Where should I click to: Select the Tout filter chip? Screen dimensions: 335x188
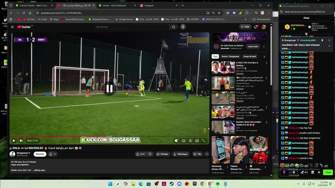(x=215, y=56)
